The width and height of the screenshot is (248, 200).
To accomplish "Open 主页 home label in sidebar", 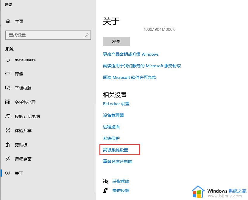I will tap(19, 21).
